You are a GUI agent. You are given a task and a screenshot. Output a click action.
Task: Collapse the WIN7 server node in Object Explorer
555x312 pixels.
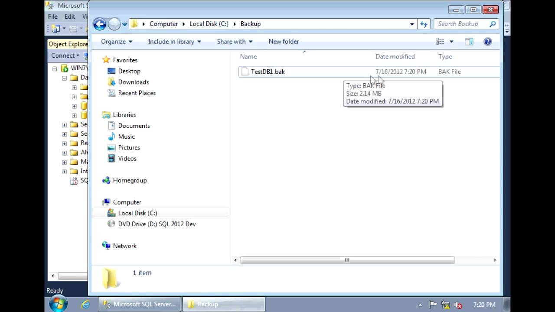[54, 68]
